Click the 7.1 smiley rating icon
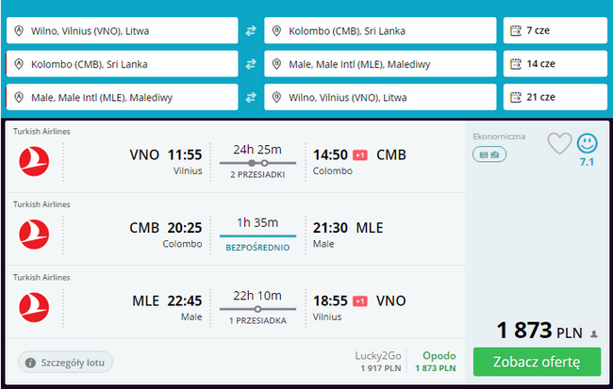Screen dimensions: 613x389 (x=587, y=144)
